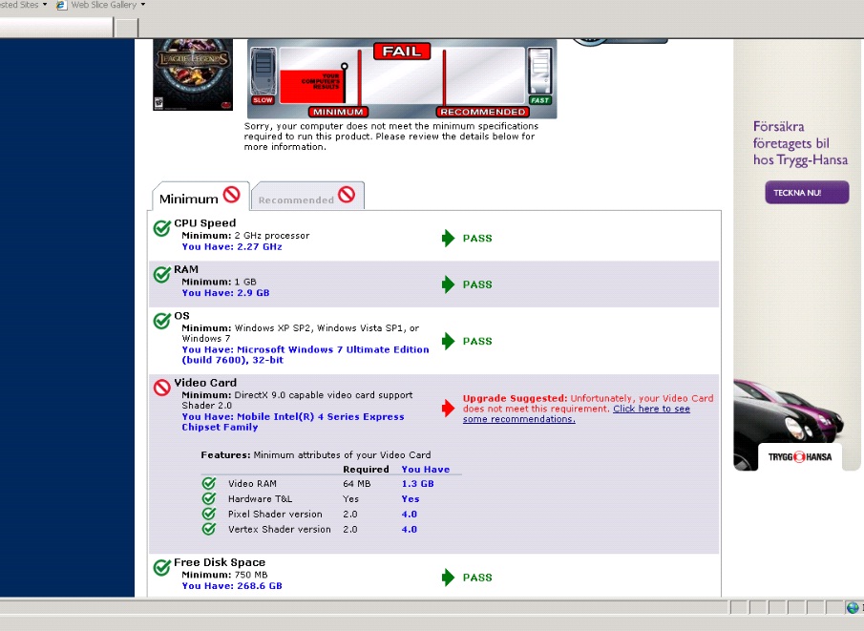The image size is (864, 631).
Task: Click the Internet zone globe icon in status bar
Action: coord(853,608)
